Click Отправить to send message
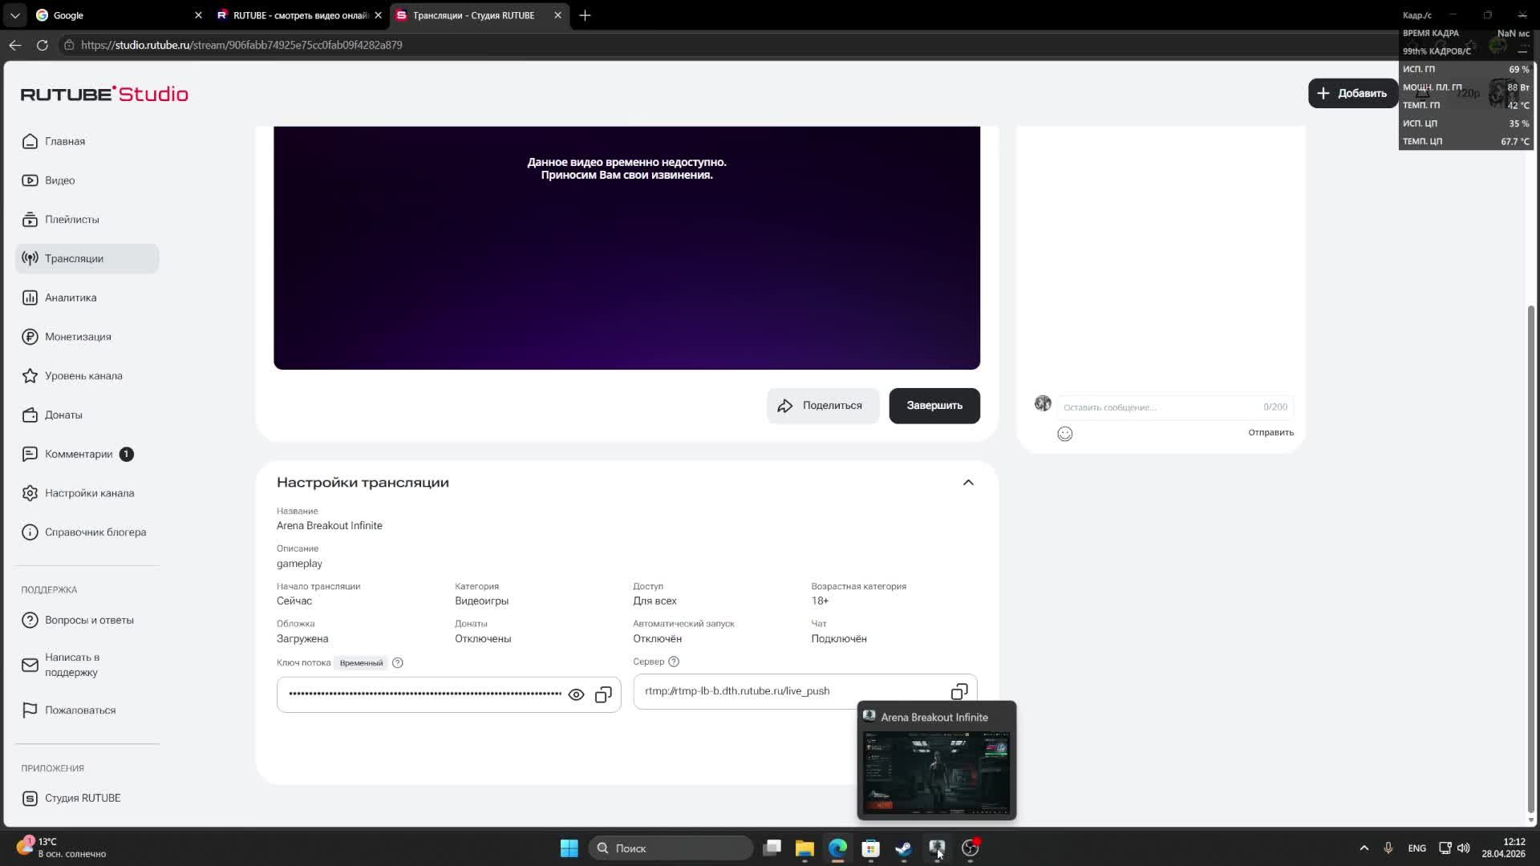Image resolution: width=1540 pixels, height=866 pixels. click(1270, 432)
